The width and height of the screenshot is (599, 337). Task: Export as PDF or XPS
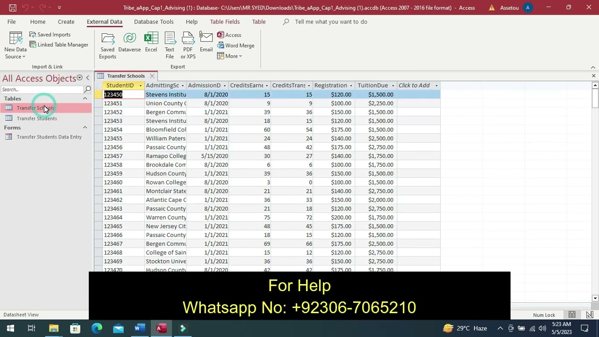188,46
